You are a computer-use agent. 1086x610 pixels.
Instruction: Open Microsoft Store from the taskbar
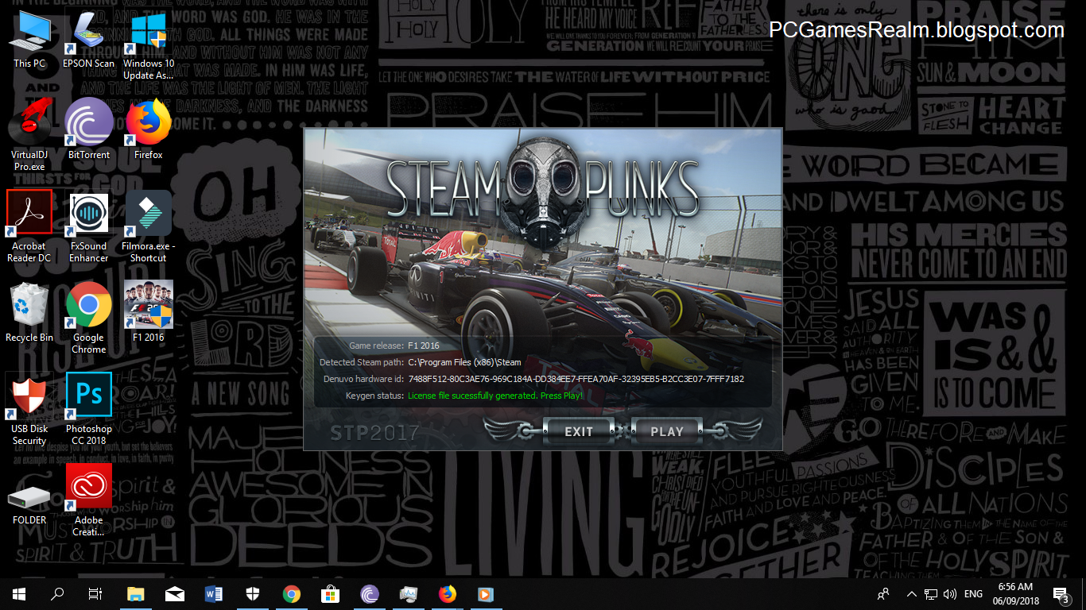pyautogui.click(x=331, y=594)
